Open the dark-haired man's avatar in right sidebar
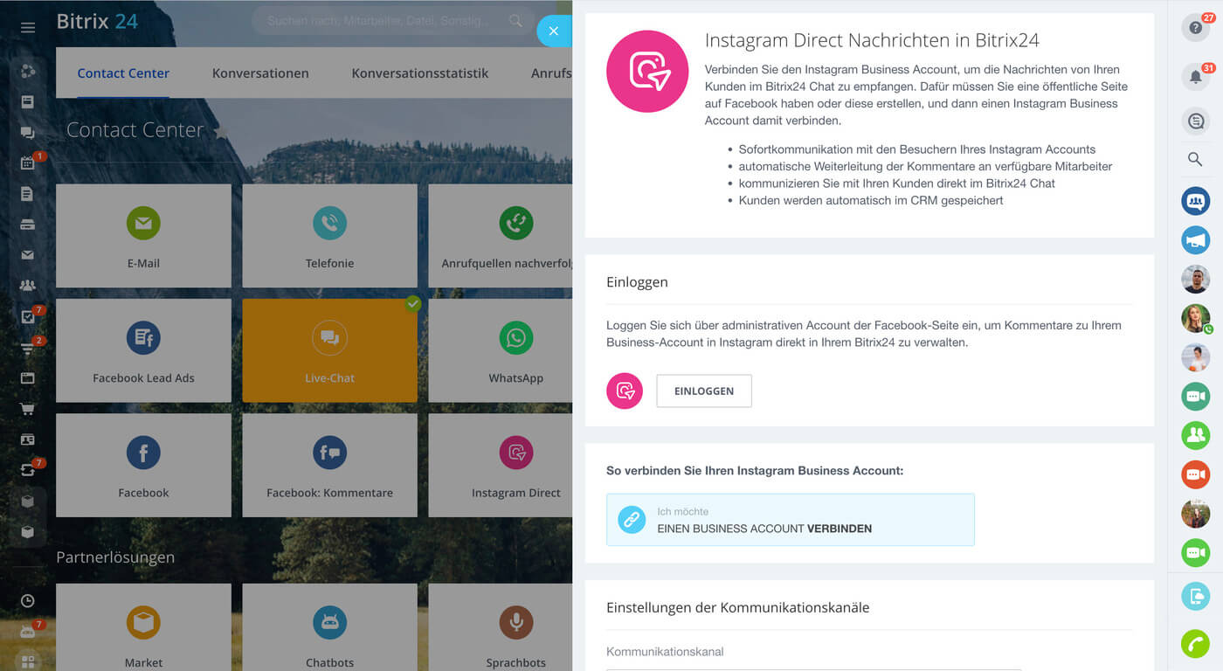Image resolution: width=1223 pixels, height=671 pixels. coord(1195,280)
